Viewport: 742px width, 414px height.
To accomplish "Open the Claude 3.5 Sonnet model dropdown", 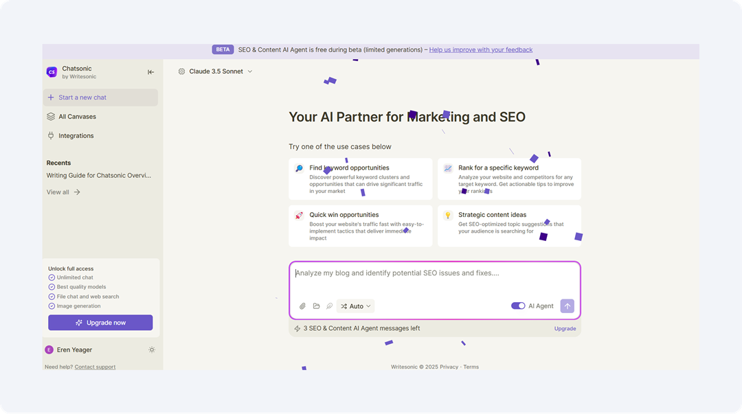I will coord(221,71).
